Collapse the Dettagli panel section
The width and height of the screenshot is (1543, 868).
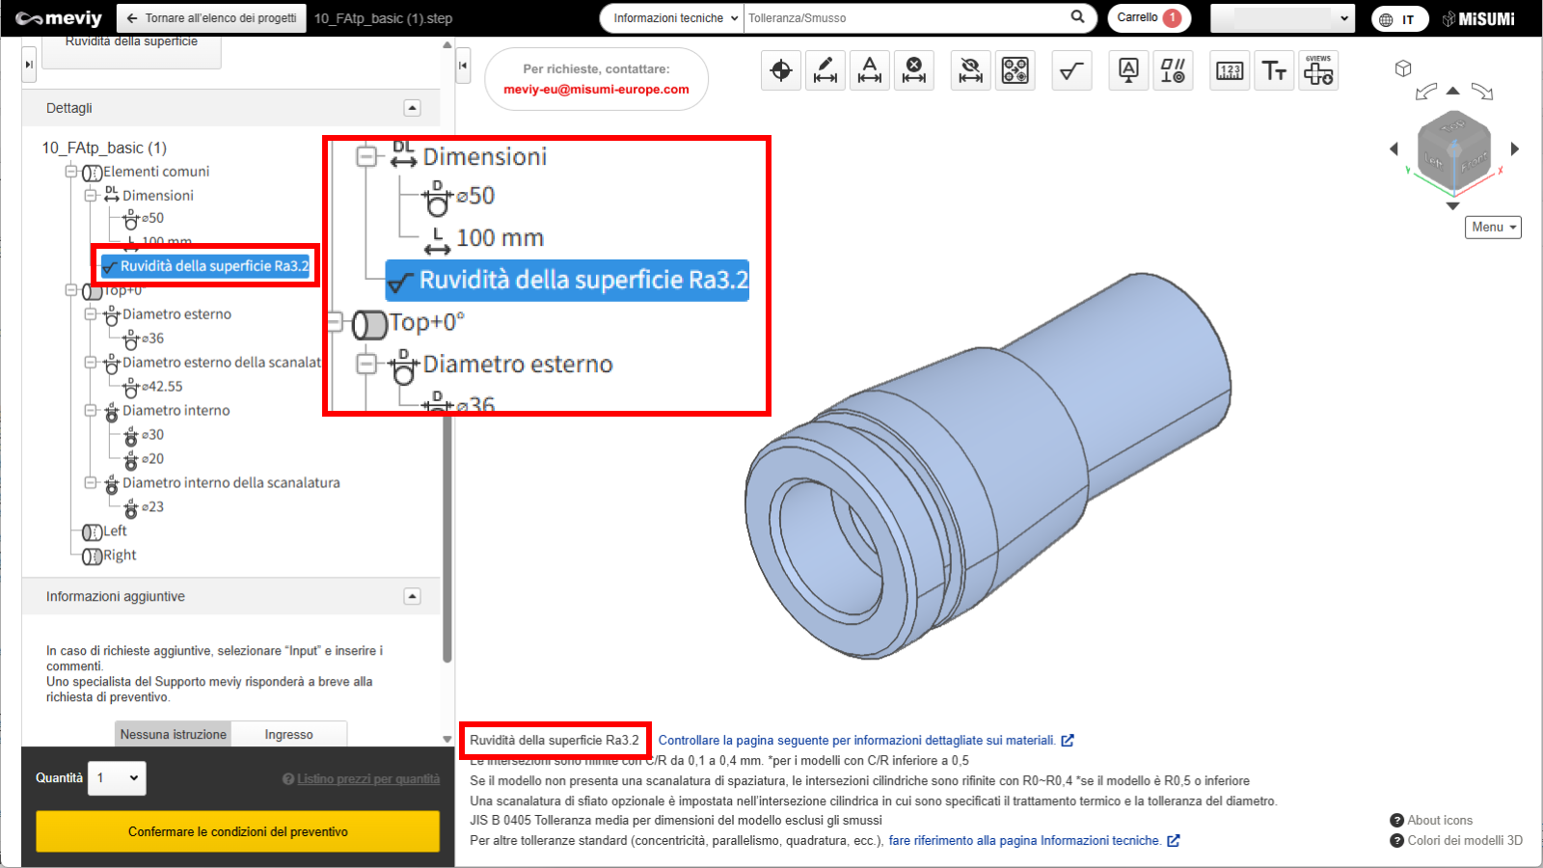pyautogui.click(x=412, y=108)
